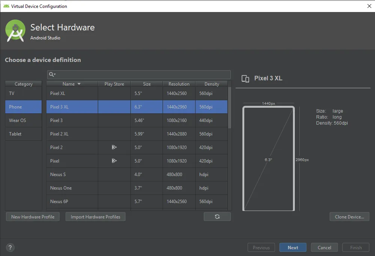Sort by Play Store column header
375x256 pixels.
(114, 84)
